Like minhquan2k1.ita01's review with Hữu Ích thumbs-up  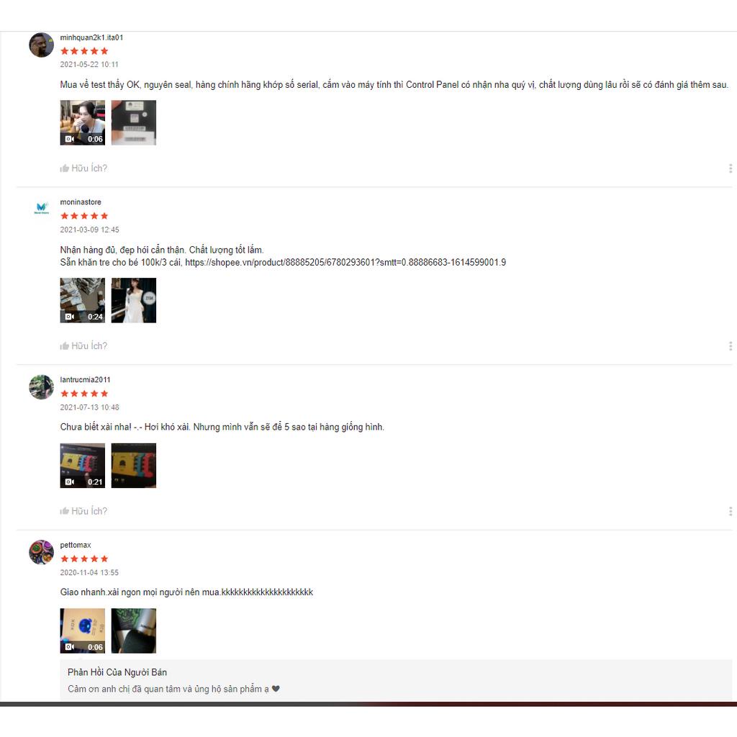[83, 168]
